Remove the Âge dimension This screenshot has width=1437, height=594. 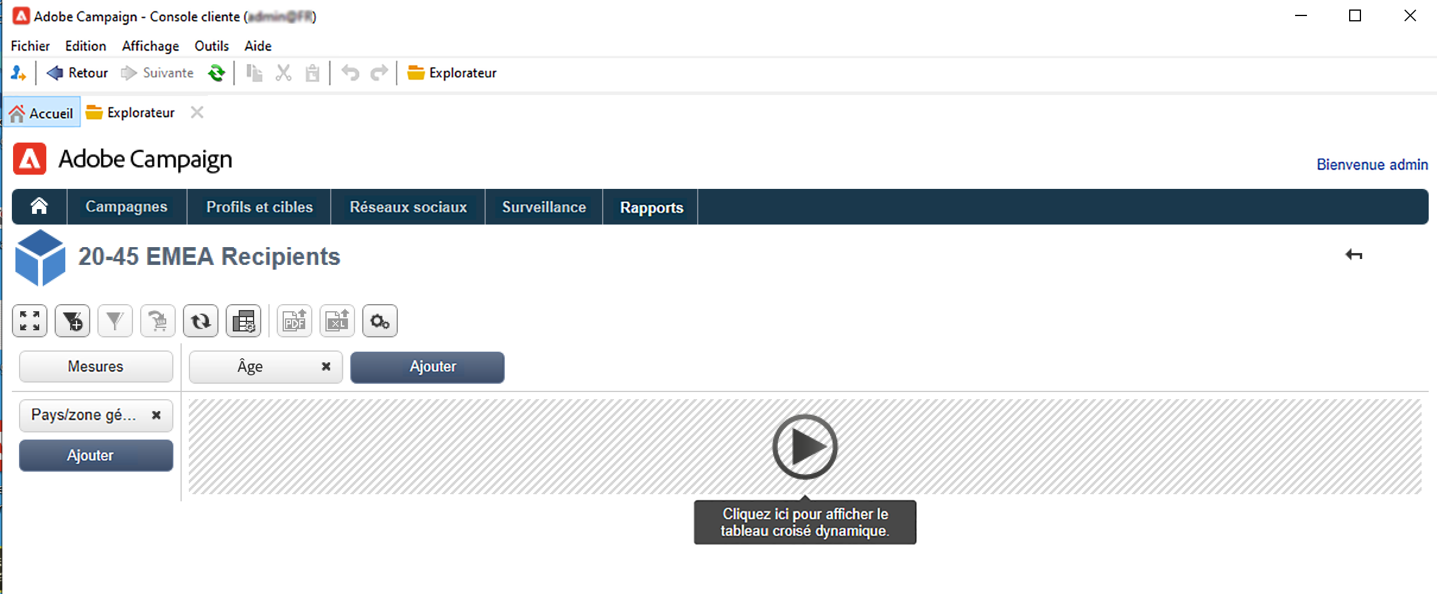click(x=326, y=366)
